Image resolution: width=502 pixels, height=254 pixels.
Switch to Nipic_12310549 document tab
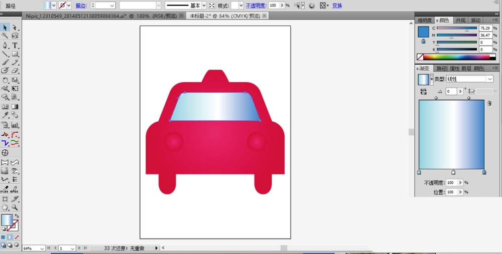tap(102, 16)
